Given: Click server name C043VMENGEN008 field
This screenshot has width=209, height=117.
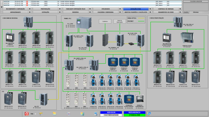Looking at the screenshot, I should click(x=111, y=115).
